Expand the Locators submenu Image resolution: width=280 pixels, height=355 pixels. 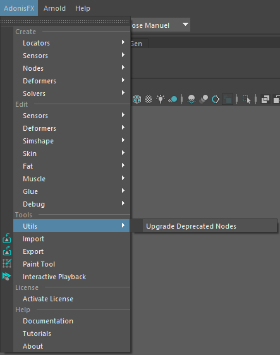[71, 43]
